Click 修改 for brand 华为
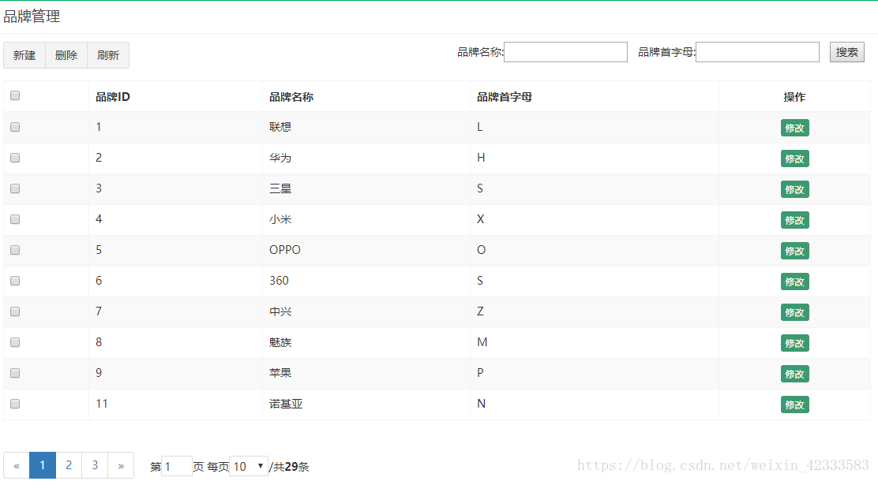The image size is (878, 481). [794, 158]
